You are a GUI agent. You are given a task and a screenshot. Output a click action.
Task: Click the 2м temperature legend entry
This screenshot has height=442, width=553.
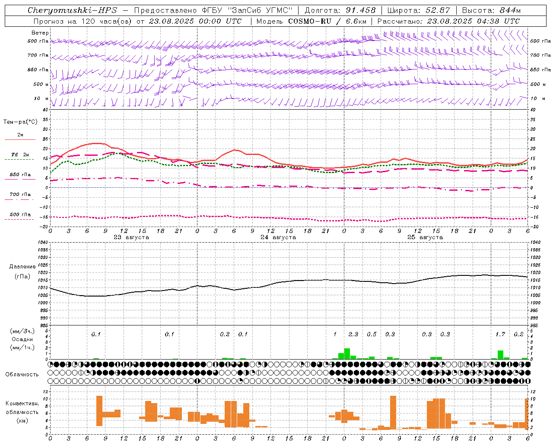click(20, 135)
